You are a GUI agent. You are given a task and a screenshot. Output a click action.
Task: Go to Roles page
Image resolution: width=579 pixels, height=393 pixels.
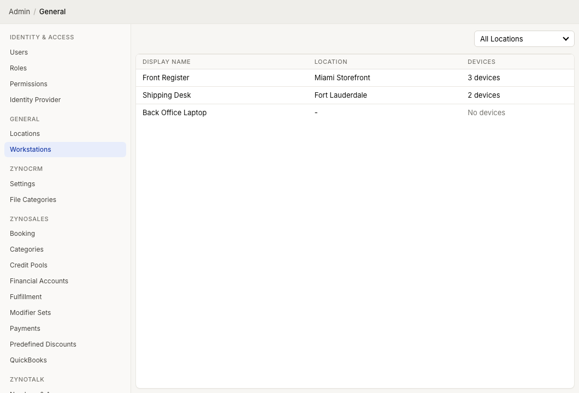65,68
